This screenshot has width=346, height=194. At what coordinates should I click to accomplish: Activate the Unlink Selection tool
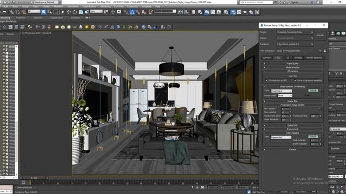click(x=17, y=12)
